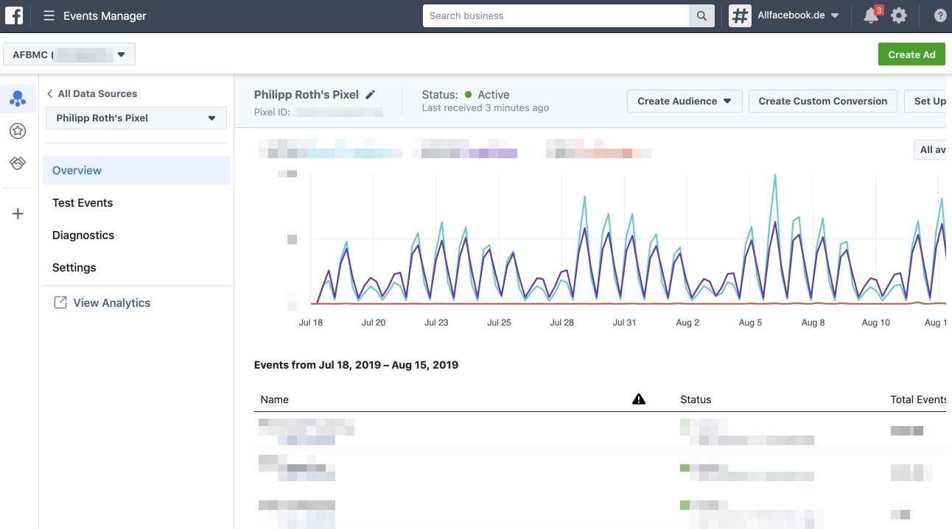
Task: Click the Events from Jul 18, 2019 heading
Action: [x=356, y=364]
